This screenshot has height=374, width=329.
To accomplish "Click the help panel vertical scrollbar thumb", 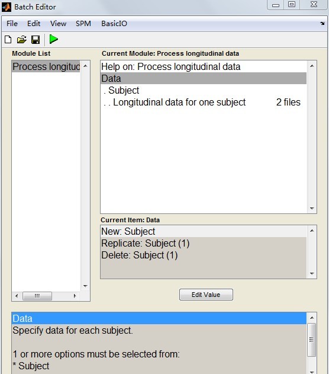I will (311, 340).
